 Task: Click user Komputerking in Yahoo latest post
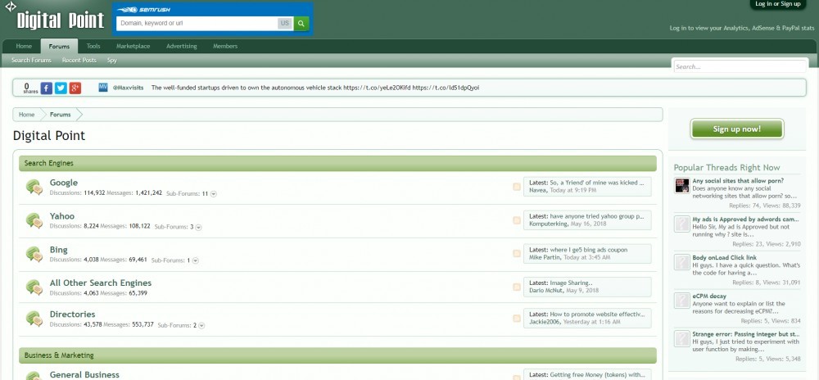coord(548,224)
